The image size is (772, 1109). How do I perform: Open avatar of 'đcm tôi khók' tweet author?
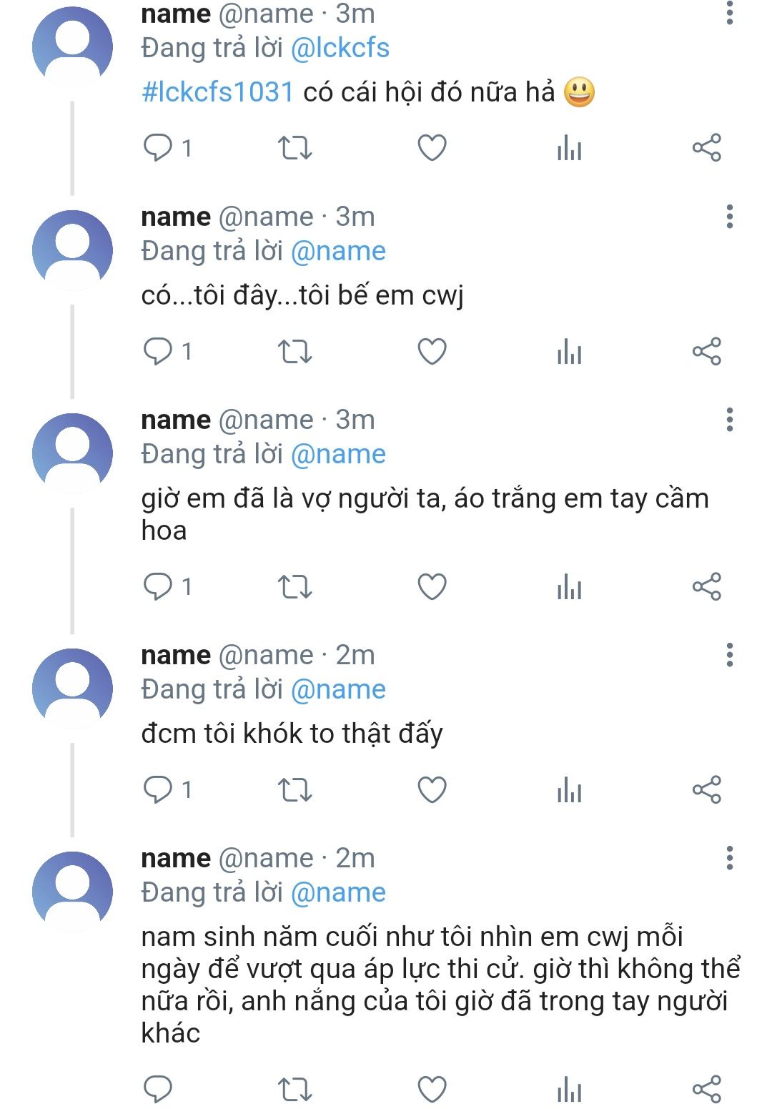pos(72,688)
